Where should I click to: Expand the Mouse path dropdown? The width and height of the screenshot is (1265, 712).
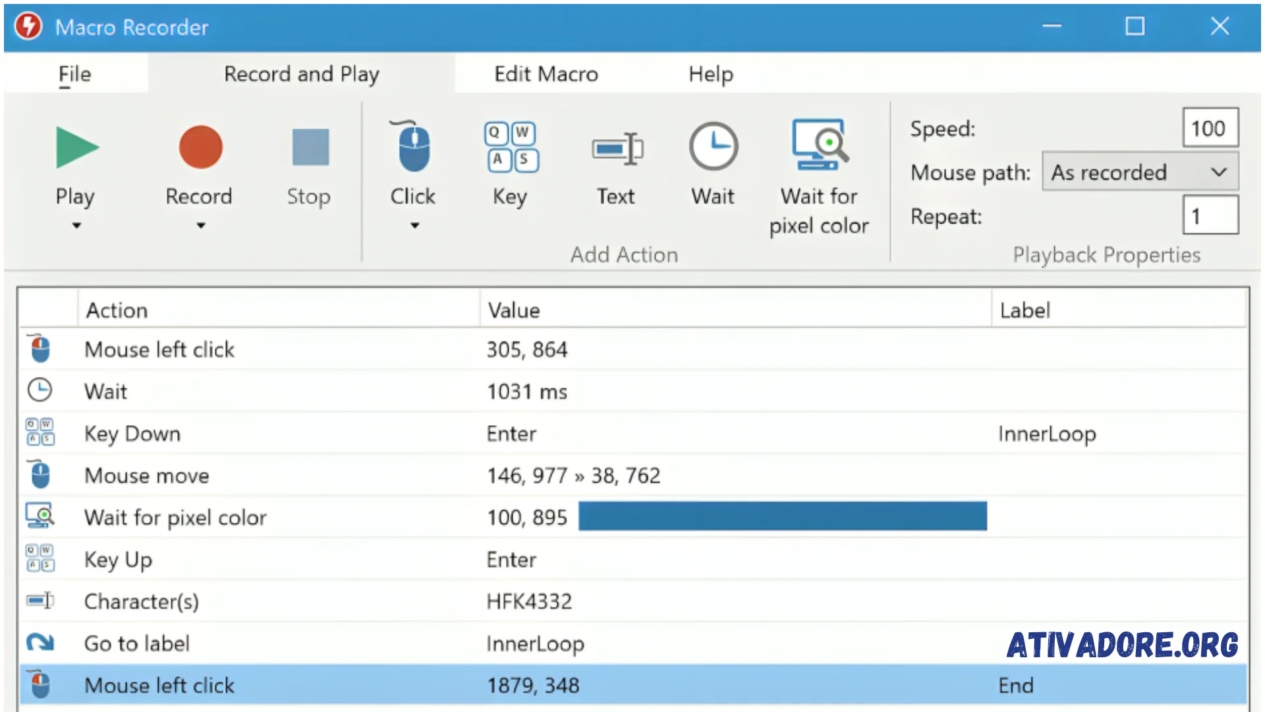click(1221, 172)
